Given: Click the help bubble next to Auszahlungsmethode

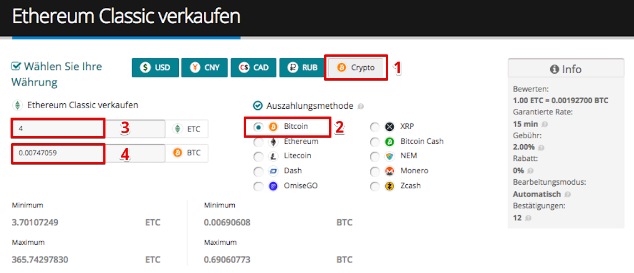Looking at the screenshot, I should coord(361,107).
